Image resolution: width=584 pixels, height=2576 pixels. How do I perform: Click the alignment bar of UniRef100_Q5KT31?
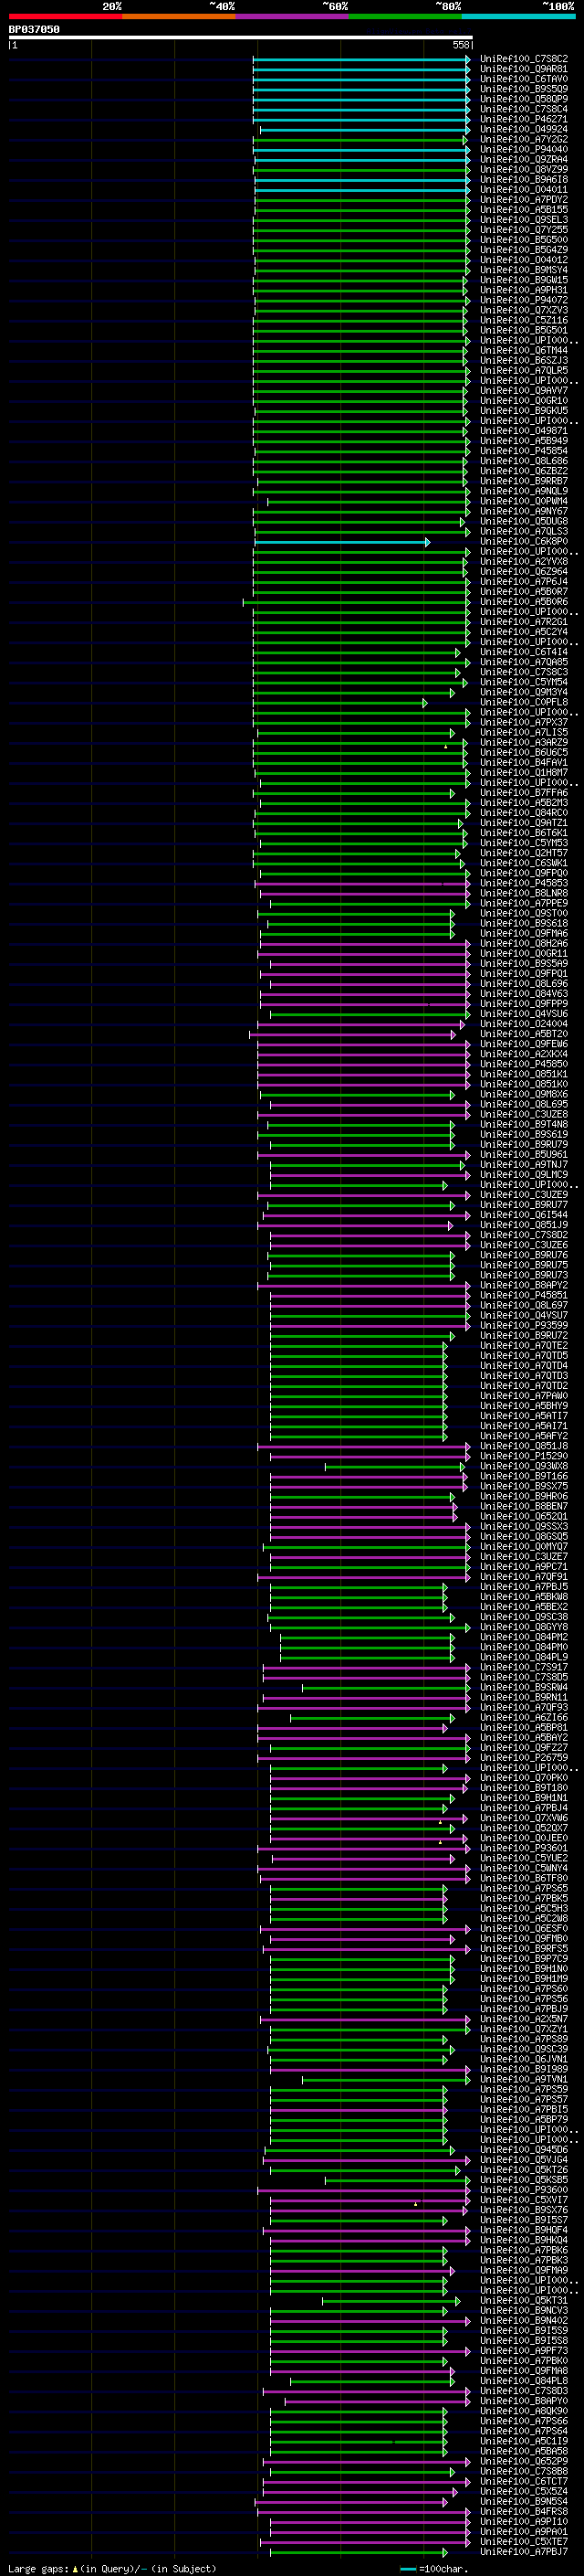[x=391, y=2301]
